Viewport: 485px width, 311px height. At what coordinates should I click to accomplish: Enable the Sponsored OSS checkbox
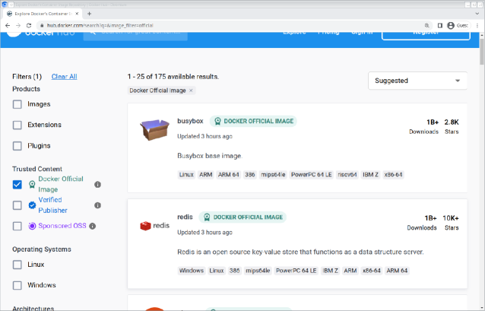pyautogui.click(x=17, y=226)
